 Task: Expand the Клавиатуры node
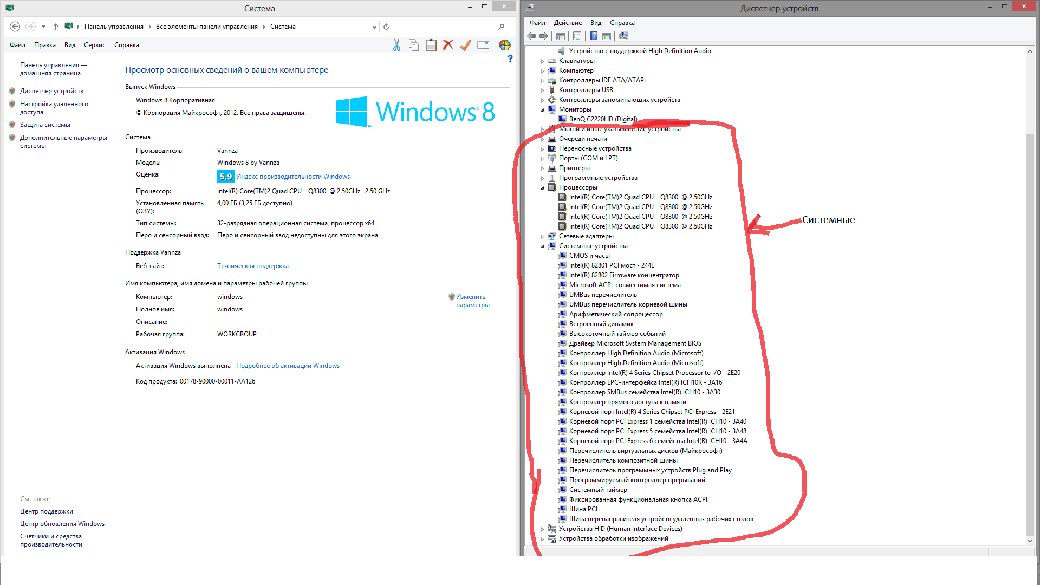pos(542,61)
